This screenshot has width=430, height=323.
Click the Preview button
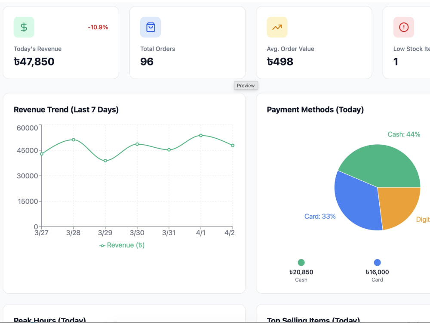[246, 85]
